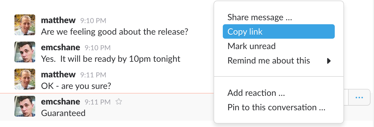Click matthew's name above the release question
This screenshot has width=374, height=127.
click(x=58, y=20)
